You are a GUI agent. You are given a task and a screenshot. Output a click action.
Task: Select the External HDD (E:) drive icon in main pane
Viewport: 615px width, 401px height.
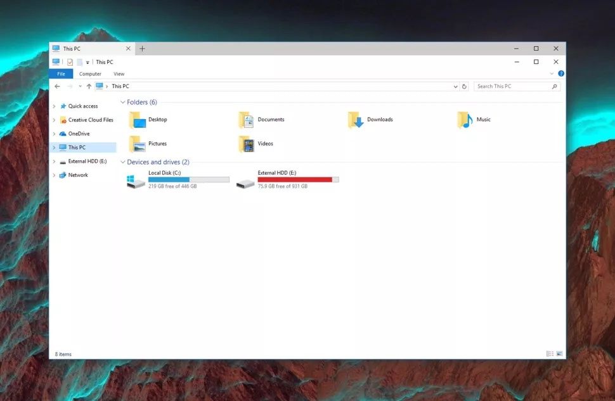pyautogui.click(x=245, y=184)
